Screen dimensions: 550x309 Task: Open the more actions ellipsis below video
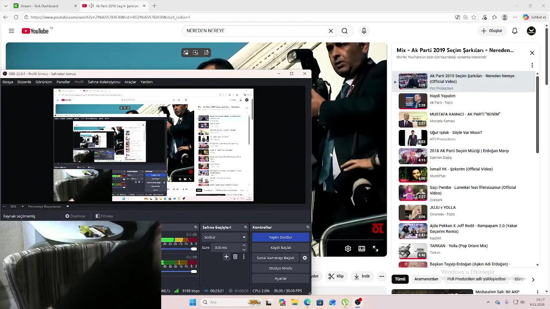point(382,276)
